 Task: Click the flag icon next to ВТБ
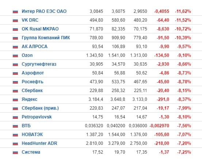click(x=15, y=126)
